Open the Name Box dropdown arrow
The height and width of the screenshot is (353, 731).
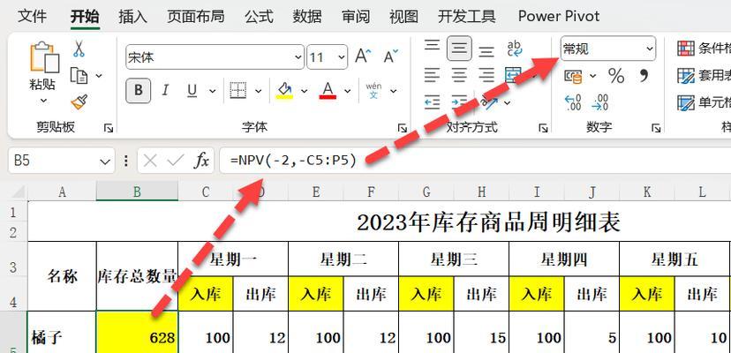105,161
